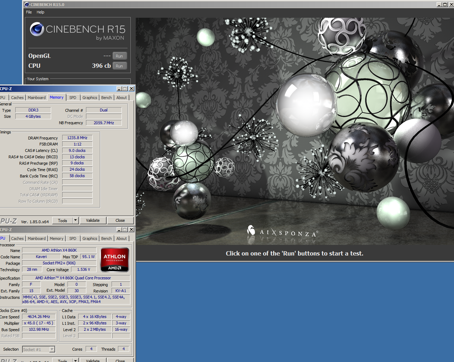Click the rendered Cinebench scene image
This screenshot has width=454, height=362.
[295, 131]
